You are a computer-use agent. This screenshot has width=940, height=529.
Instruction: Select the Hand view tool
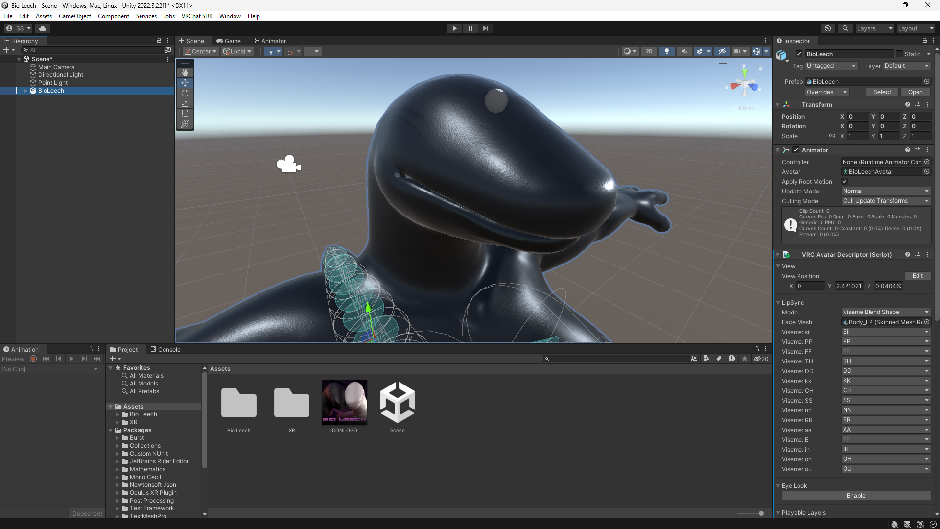point(185,72)
